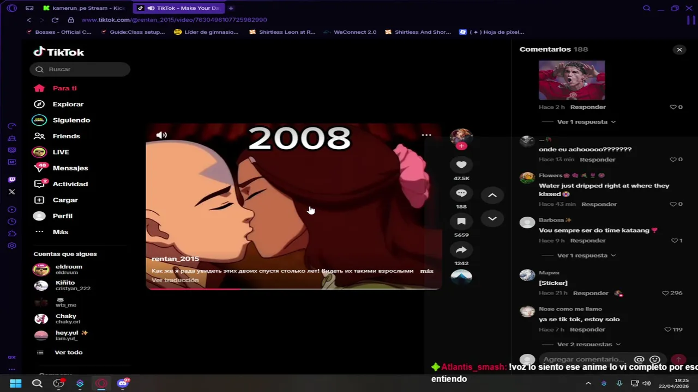Focus the Buscar search field
This screenshot has height=392, width=698.
point(80,69)
